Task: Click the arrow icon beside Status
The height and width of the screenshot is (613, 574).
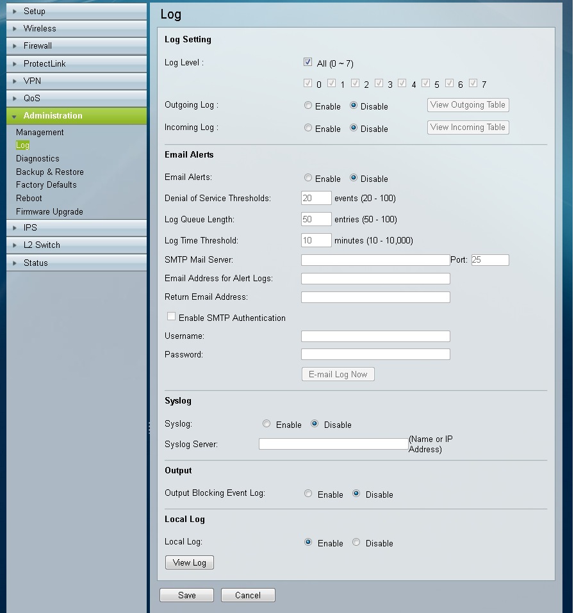Action: (14, 263)
